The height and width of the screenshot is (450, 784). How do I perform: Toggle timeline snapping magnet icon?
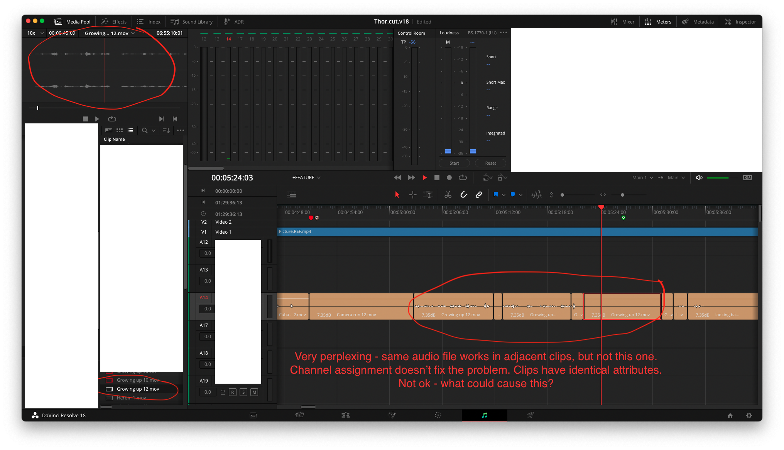(464, 195)
